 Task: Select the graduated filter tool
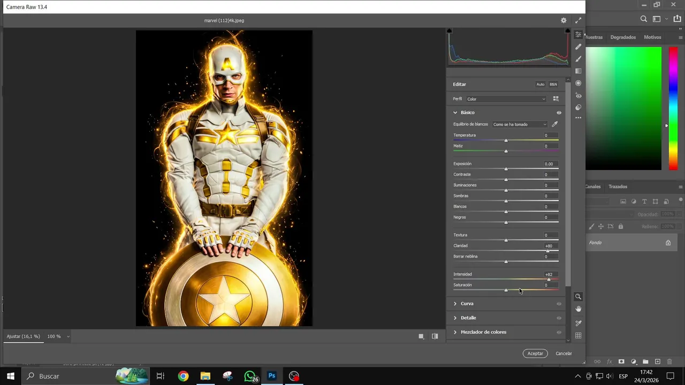tap(578, 71)
